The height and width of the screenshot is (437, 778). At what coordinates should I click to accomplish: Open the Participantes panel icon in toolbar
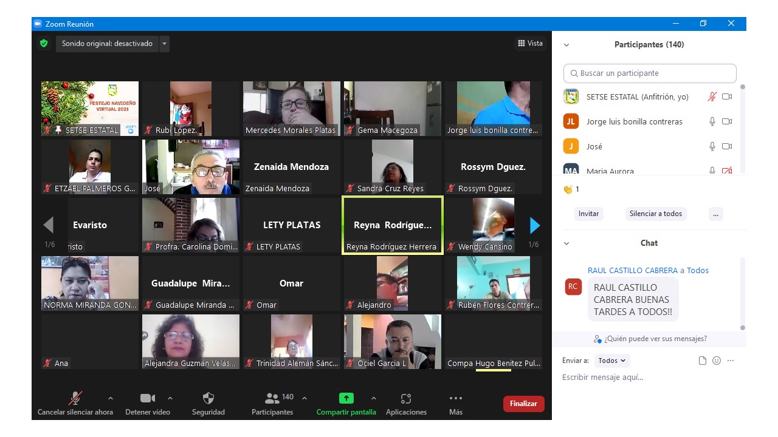(272, 399)
